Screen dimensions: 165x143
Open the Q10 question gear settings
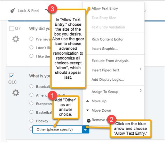[16, 93]
